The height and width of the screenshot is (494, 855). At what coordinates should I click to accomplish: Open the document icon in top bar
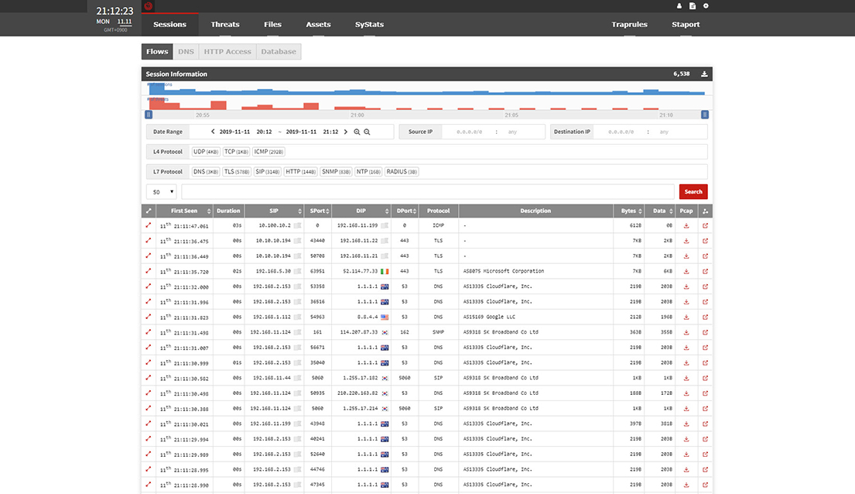pos(693,6)
